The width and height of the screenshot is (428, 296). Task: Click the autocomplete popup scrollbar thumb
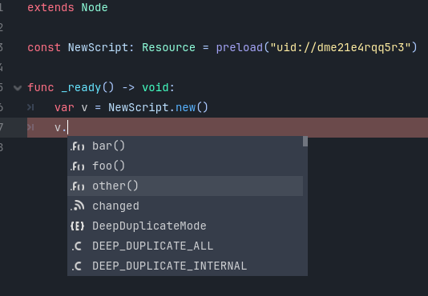coord(305,141)
